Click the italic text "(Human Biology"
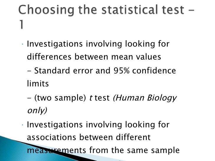Screen dimensions: 215x161 pyautogui.click(x=145, y=98)
